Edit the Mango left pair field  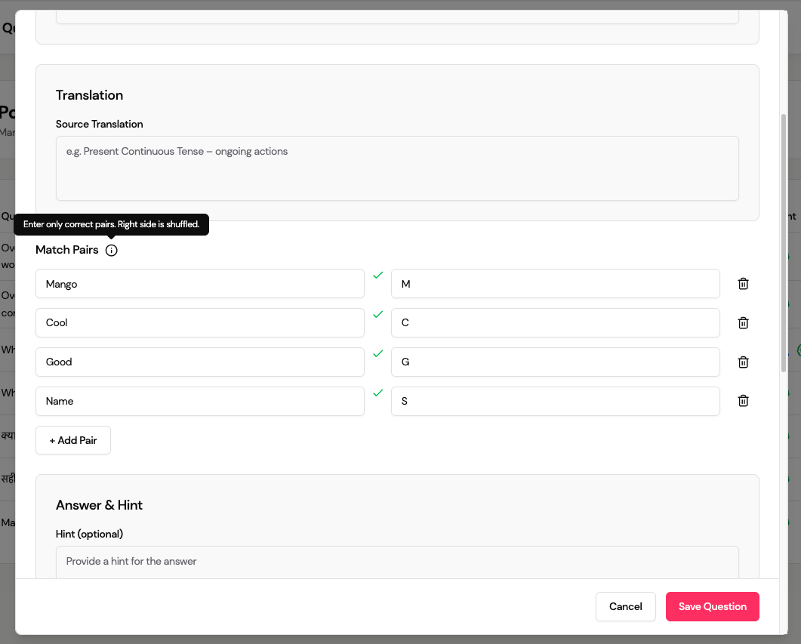tap(199, 284)
